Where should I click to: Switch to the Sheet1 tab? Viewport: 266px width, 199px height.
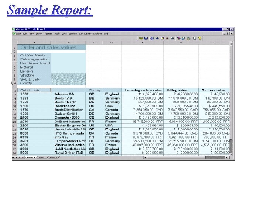31,157
